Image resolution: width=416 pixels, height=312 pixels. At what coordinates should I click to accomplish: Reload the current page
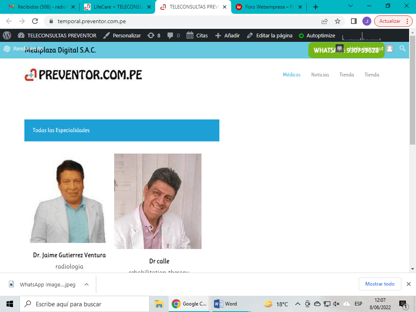point(35,21)
